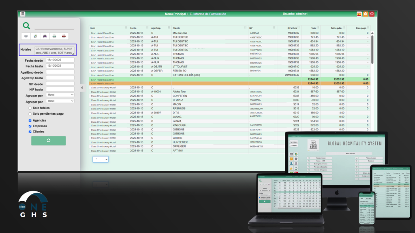This screenshot has height=233, width=415.
Task: Open the first Agrupar por dropdown
Action: [x=60, y=94]
